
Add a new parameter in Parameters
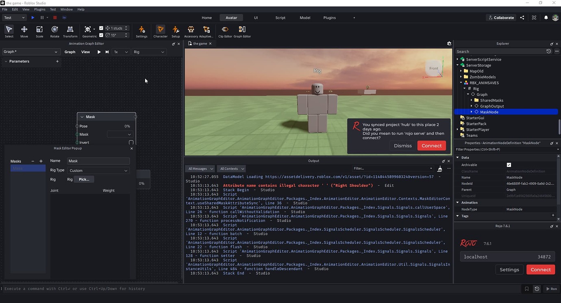(57, 61)
